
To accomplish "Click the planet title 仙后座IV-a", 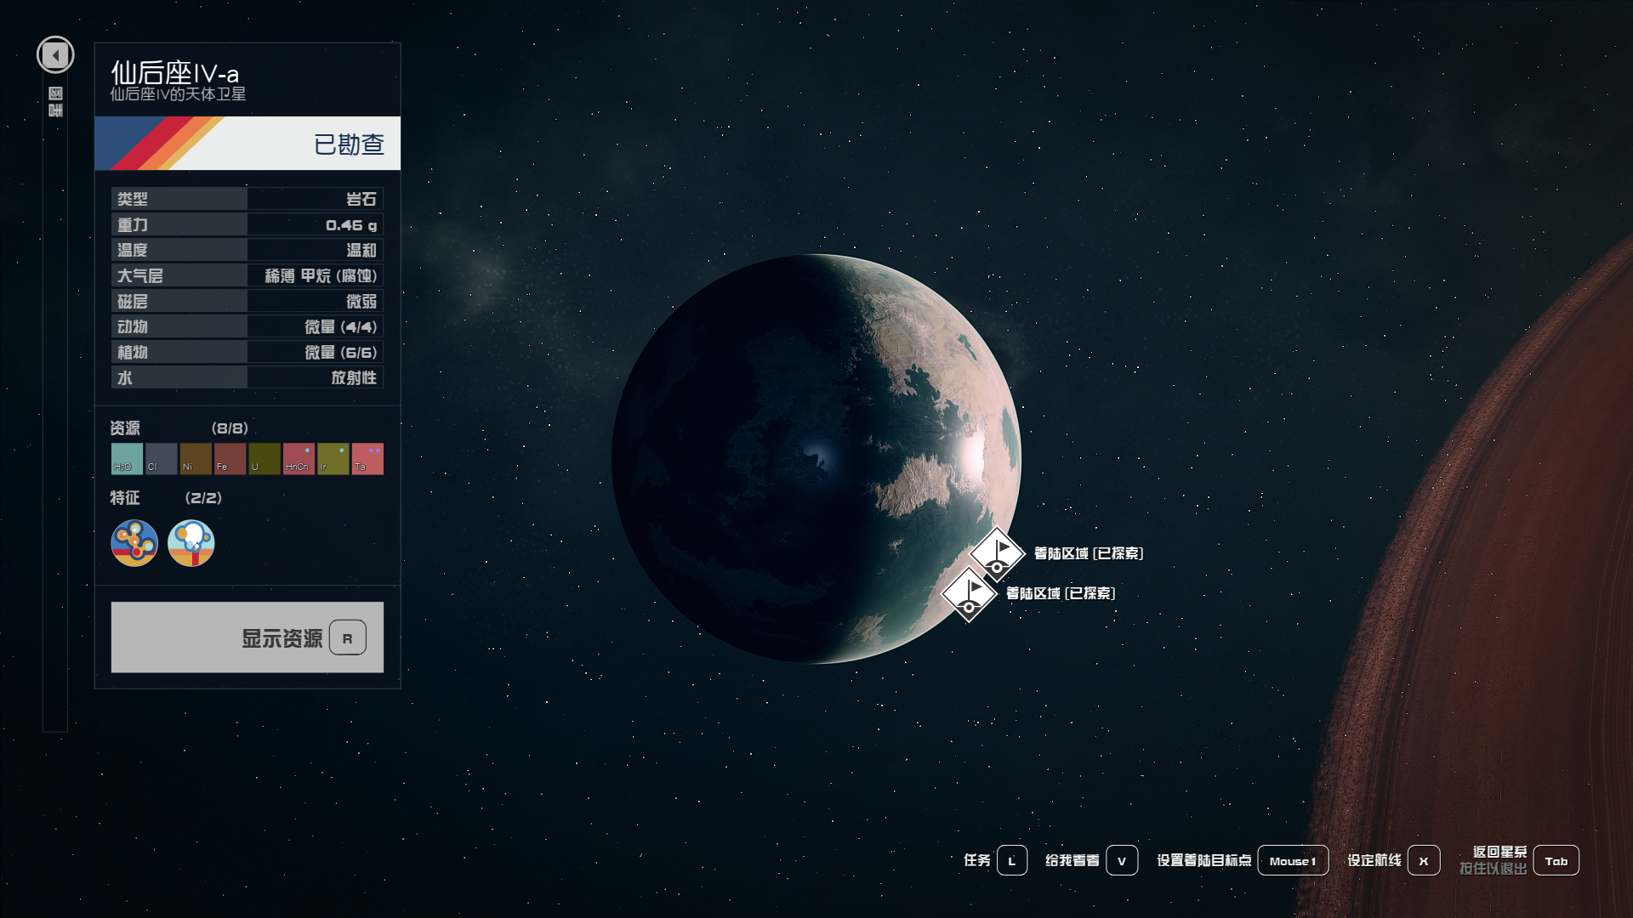I will coord(175,72).
